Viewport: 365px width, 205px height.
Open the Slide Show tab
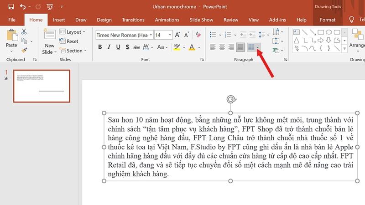(201, 20)
